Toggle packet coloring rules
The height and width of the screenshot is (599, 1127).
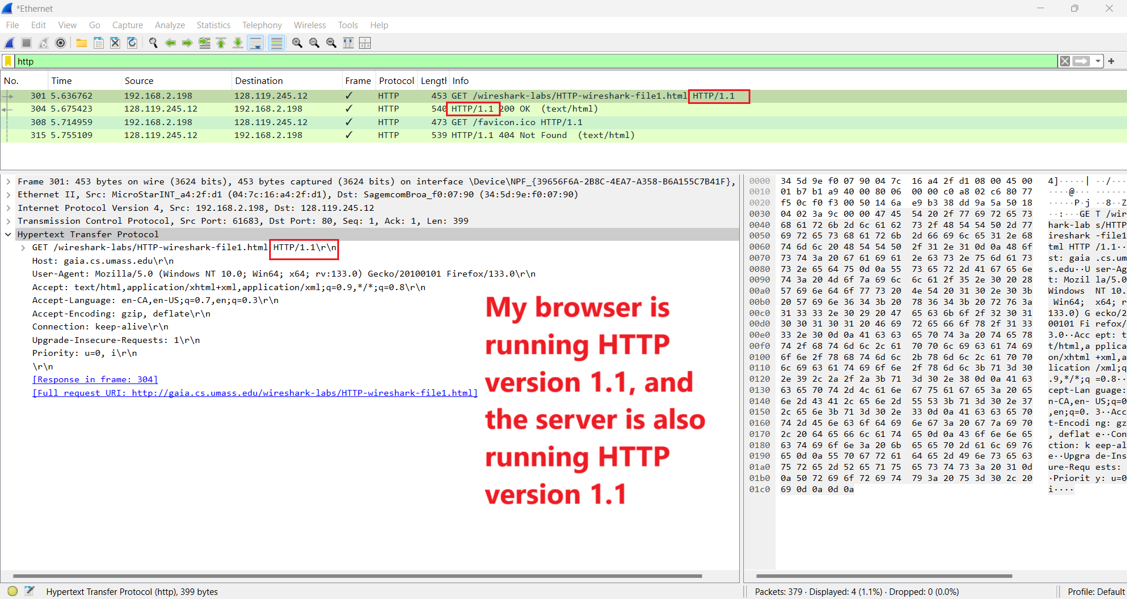(x=276, y=43)
